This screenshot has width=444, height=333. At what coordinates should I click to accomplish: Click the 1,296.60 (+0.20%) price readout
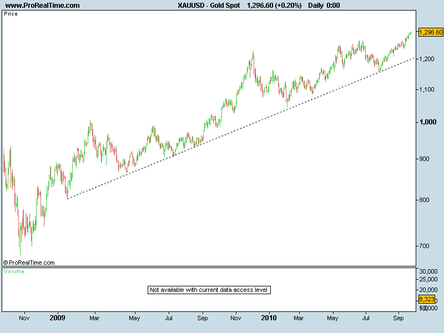pyautogui.click(x=274, y=6)
